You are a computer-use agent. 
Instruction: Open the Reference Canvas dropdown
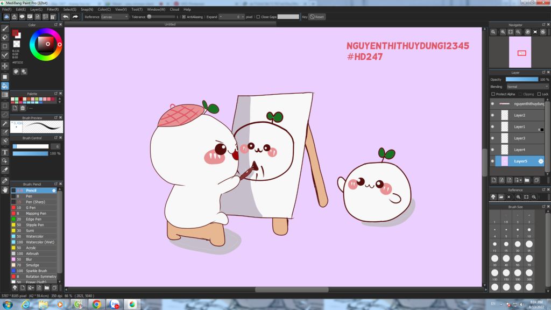pos(115,17)
